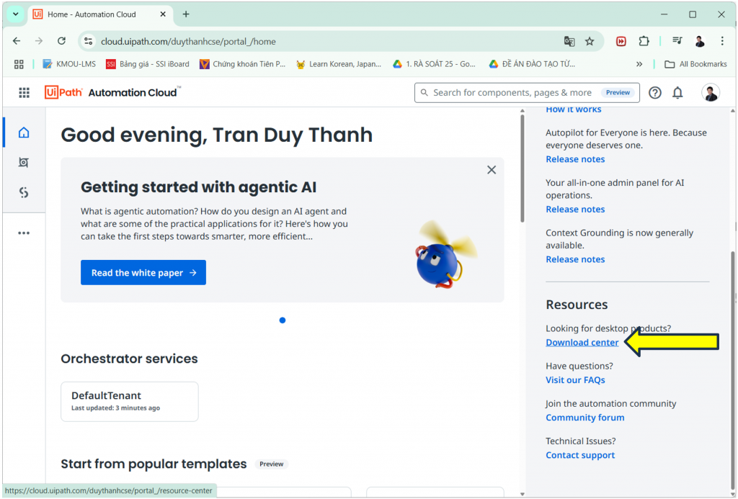
Task: Open the Learn Korean, Japan... bookmark
Action: pyautogui.click(x=339, y=64)
